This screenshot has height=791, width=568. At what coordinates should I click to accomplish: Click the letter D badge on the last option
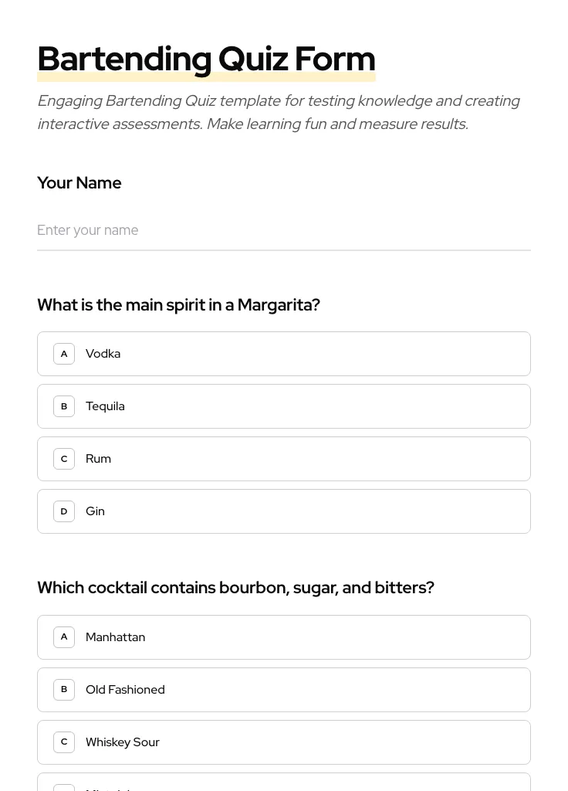coord(64,788)
